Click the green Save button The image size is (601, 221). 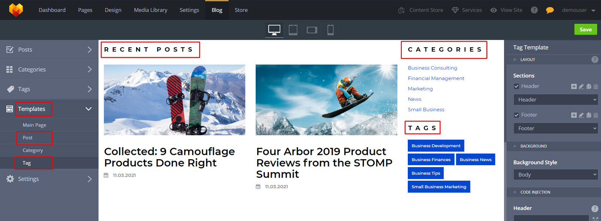point(586,29)
